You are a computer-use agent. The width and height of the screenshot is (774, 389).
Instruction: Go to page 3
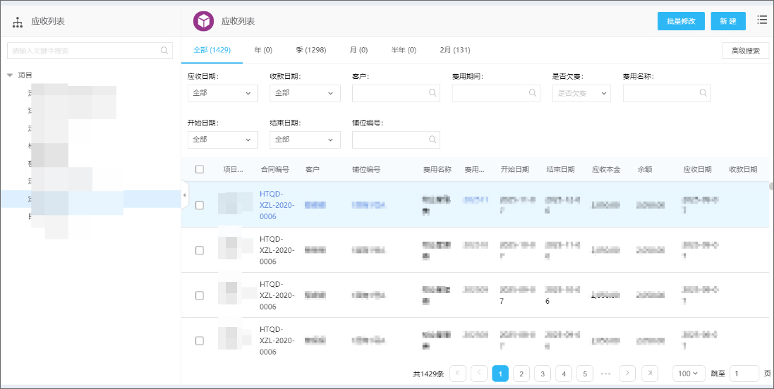pos(543,373)
